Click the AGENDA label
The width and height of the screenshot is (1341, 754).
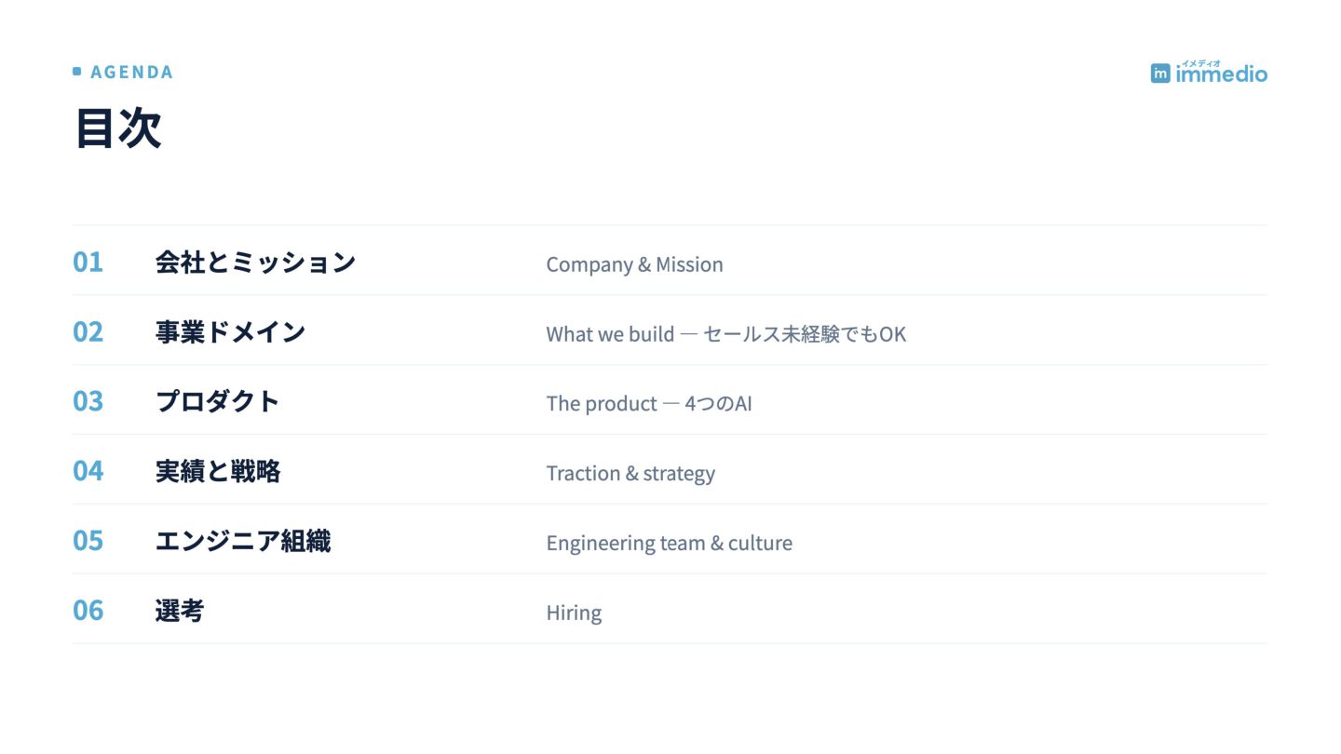point(131,72)
